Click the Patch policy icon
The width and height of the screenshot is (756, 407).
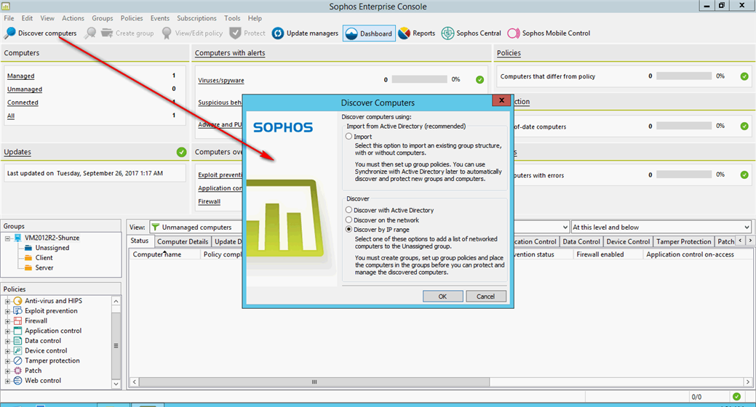[x=18, y=371]
